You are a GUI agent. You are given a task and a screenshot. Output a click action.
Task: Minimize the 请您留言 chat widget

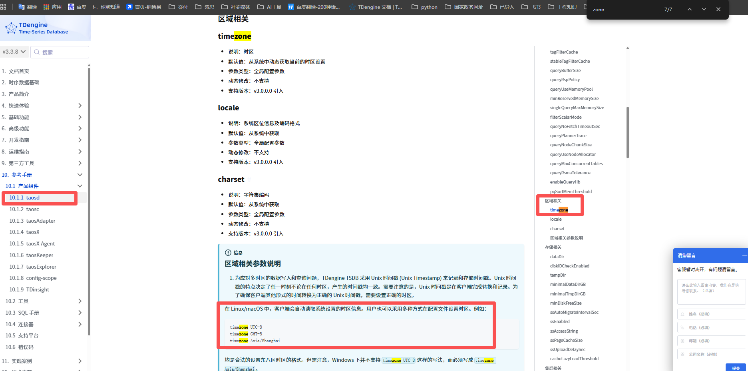point(744,255)
